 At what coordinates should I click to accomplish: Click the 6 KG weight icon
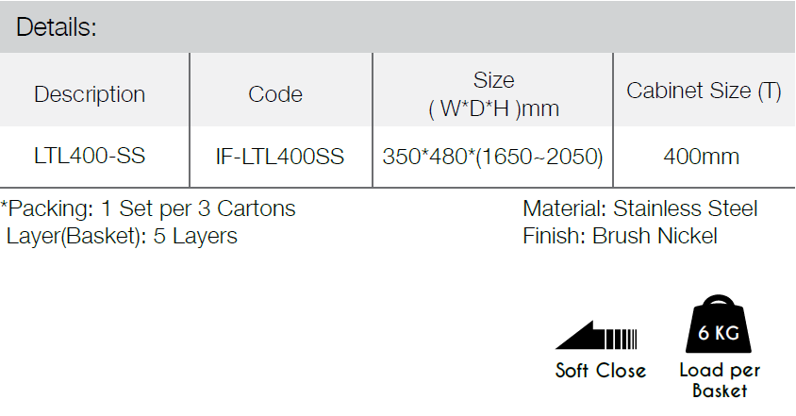719,324
